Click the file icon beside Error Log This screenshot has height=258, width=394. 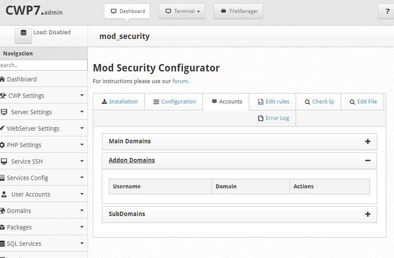click(x=261, y=118)
